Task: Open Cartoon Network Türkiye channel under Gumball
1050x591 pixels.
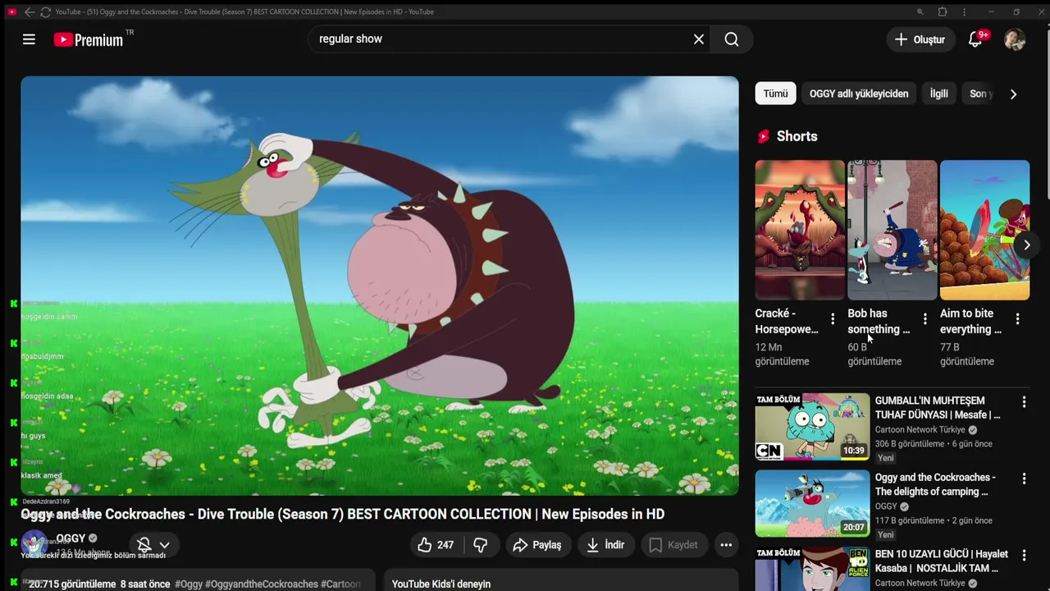Action: click(x=920, y=429)
